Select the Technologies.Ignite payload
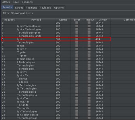 click(29, 36)
